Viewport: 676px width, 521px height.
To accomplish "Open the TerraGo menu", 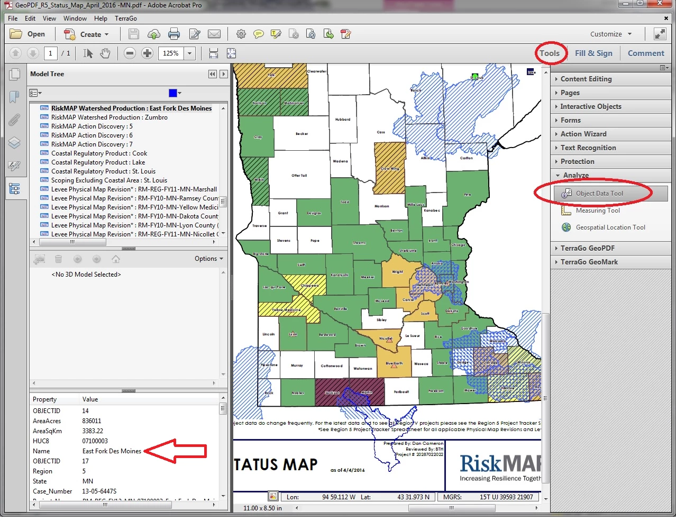I will (x=126, y=19).
